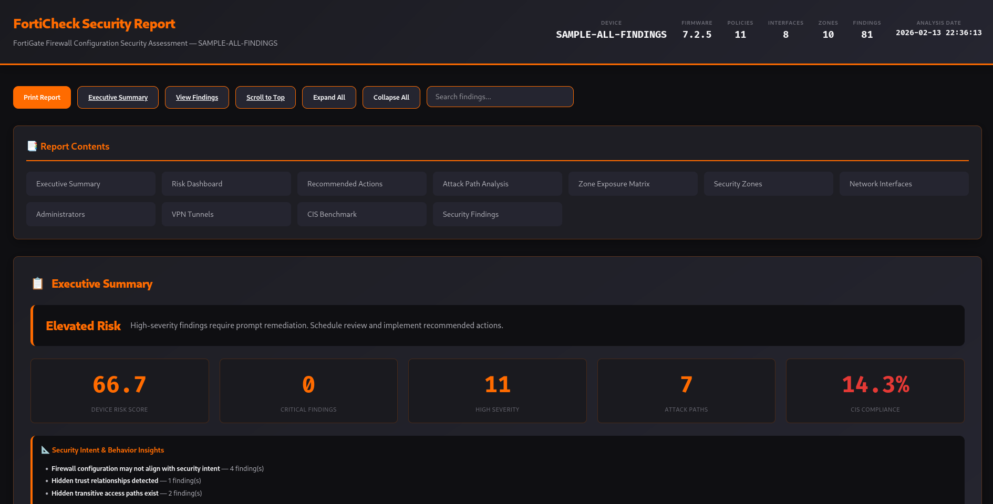Click the zones count 10
The height and width of the screenshot is (504, 993).
[x=828, y=35]
